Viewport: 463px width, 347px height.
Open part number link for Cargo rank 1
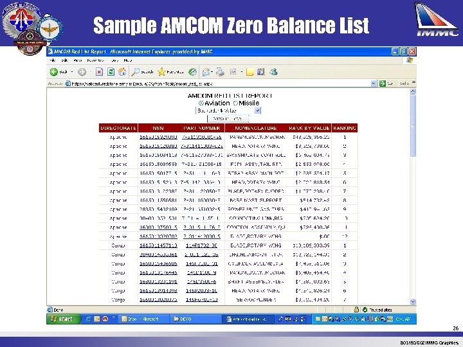pos(202,245)
